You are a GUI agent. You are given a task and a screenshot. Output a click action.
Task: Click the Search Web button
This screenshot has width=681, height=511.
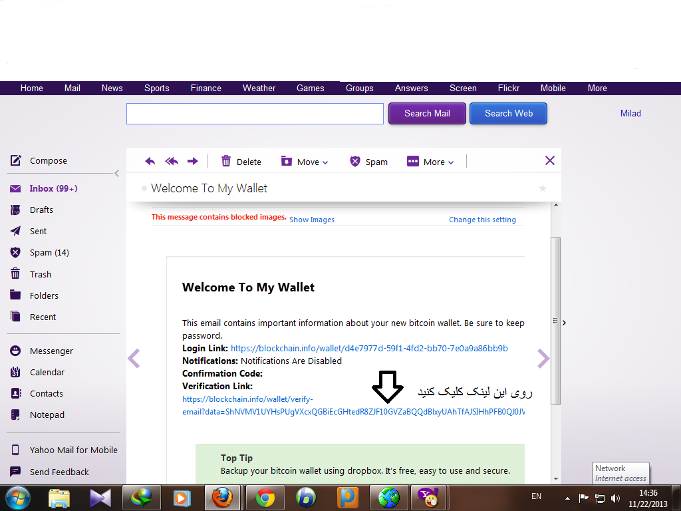tap(508, 113)
